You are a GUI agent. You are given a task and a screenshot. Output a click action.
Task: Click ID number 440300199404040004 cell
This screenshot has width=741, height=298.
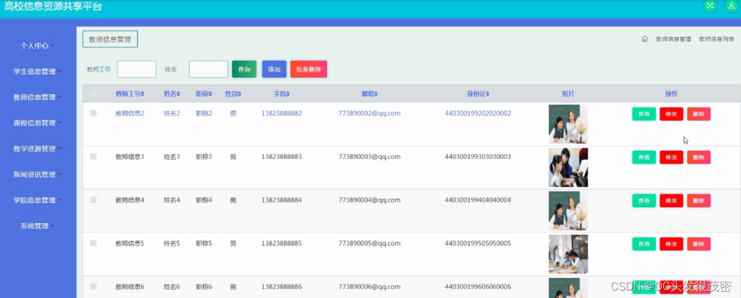(x=478, y=200)
